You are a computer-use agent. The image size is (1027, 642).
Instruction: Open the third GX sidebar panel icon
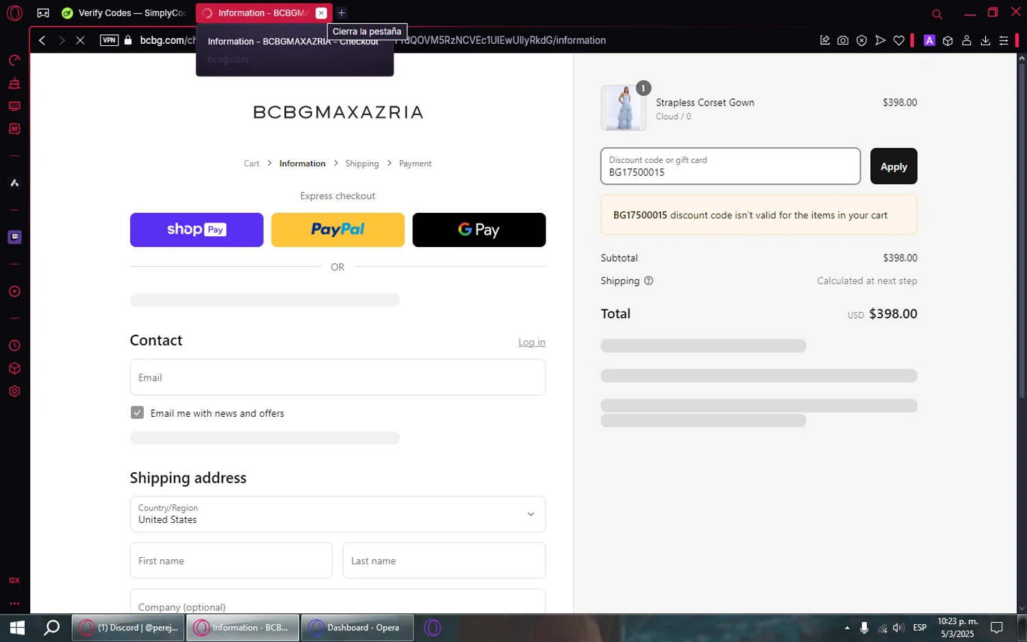[x=14, y=106]
